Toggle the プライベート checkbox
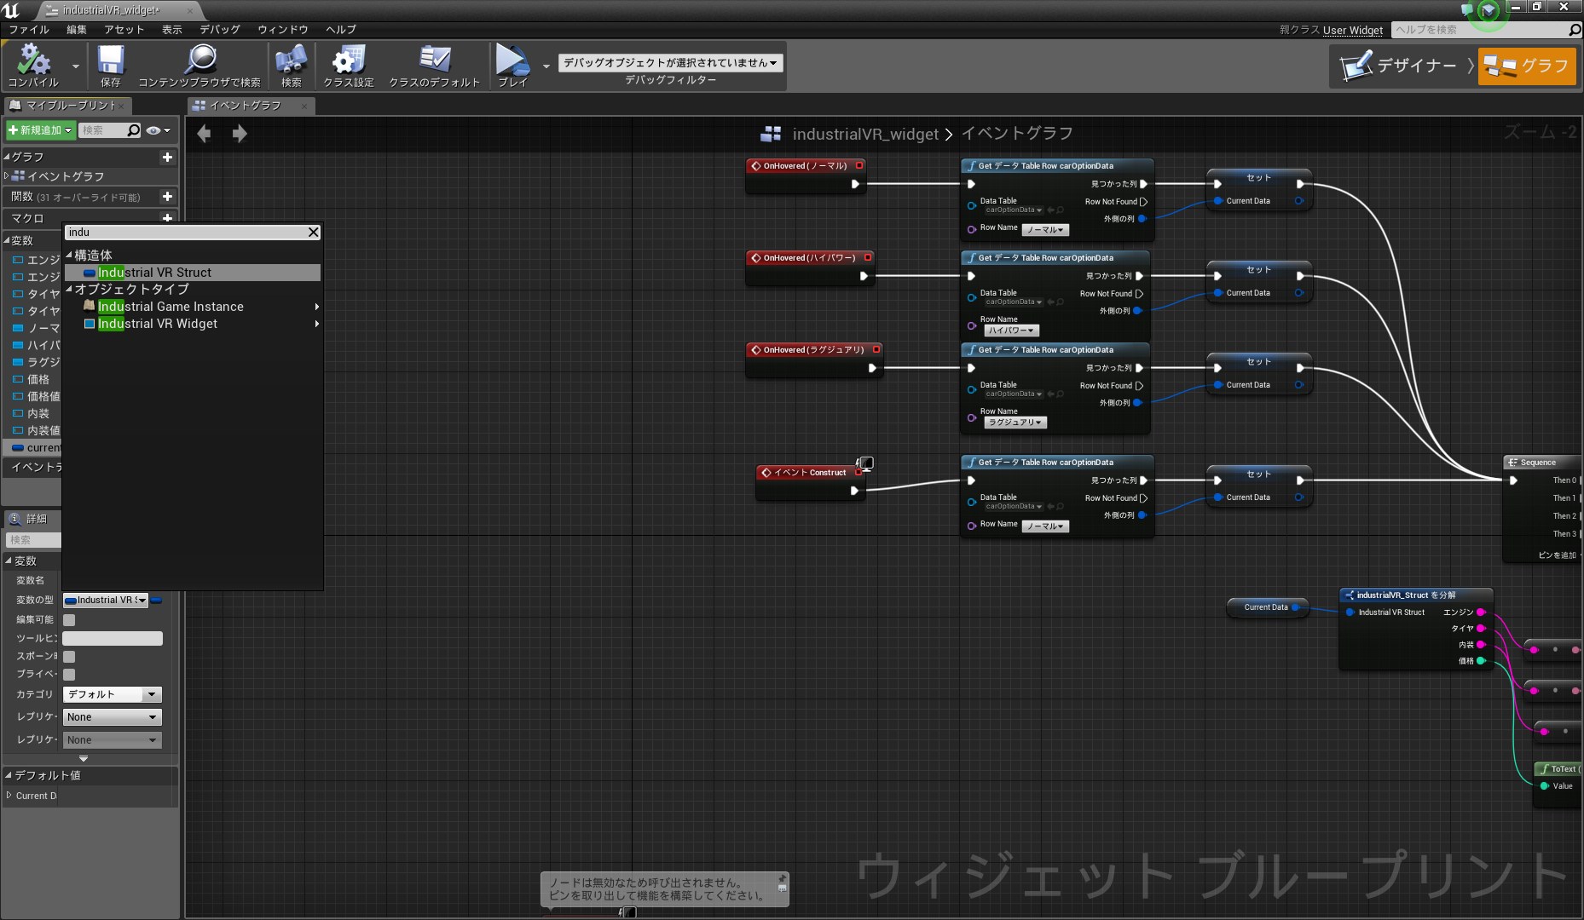 (x=69, y=675)
